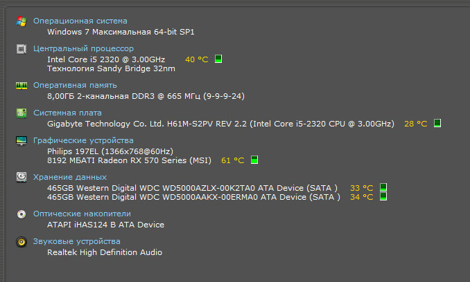The width and height of the screenshot is (470, 282).
Task: Open the Графические устройства link
Action: 83,140
